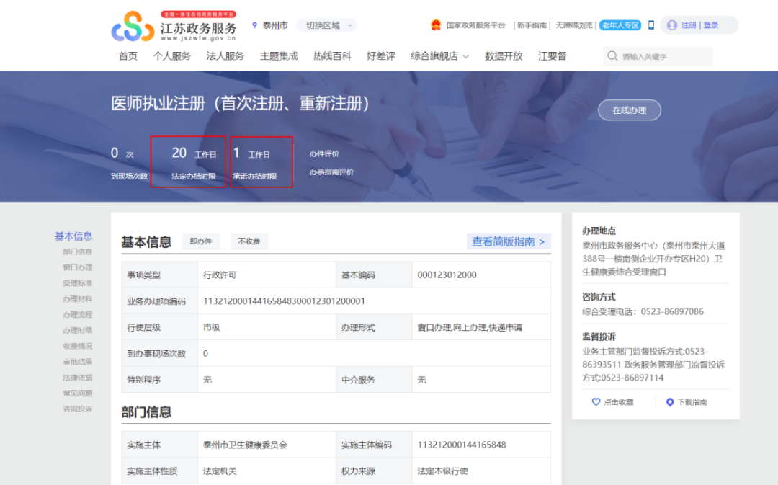Go to the 数据开放 nav item
The width and height of the screenshot is (778, 485).
point(504,56)
